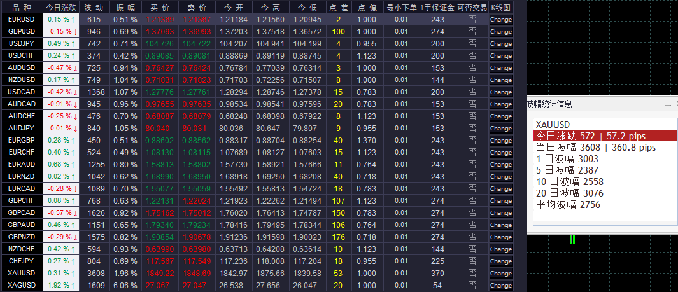678x292 pixels.
Task: Select 当日波幅 3608 row in statistics panel
Action: (605, 148)
